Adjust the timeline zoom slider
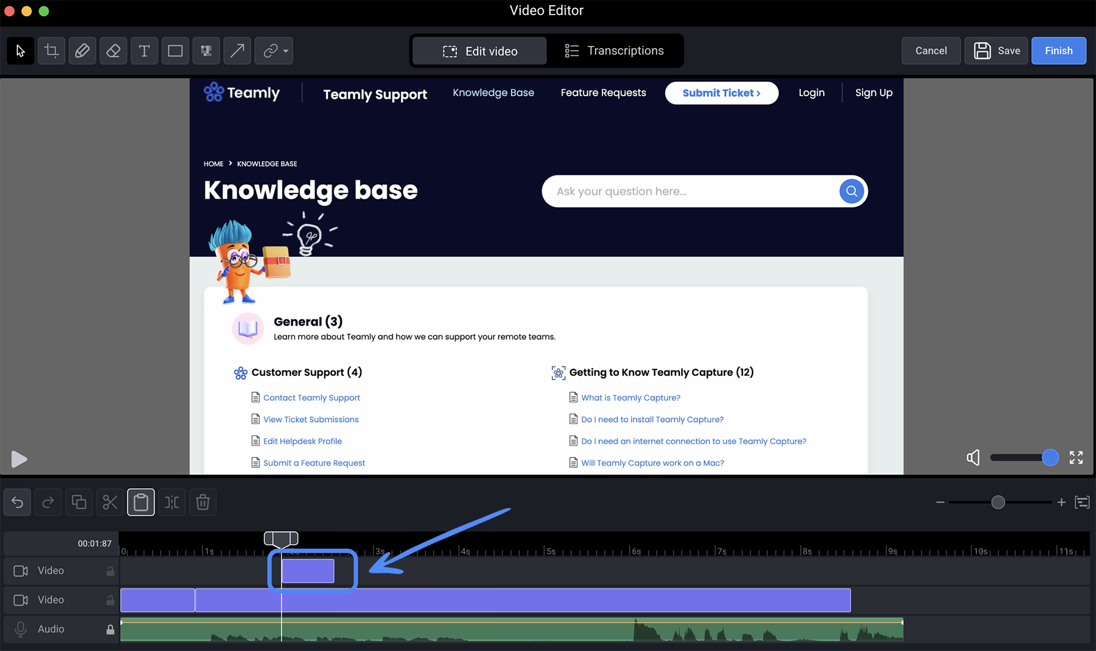Image resolution: width=1096 pixels, height=651 pixels. pos(998,502)
